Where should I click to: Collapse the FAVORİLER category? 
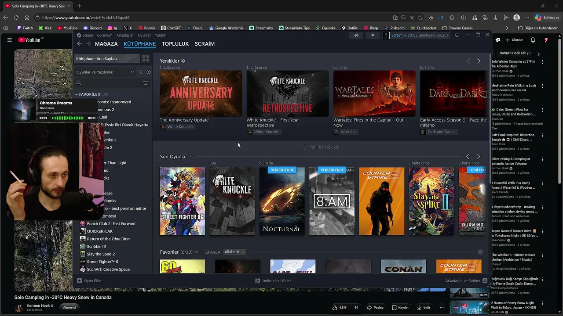click(x=76, y=94)
